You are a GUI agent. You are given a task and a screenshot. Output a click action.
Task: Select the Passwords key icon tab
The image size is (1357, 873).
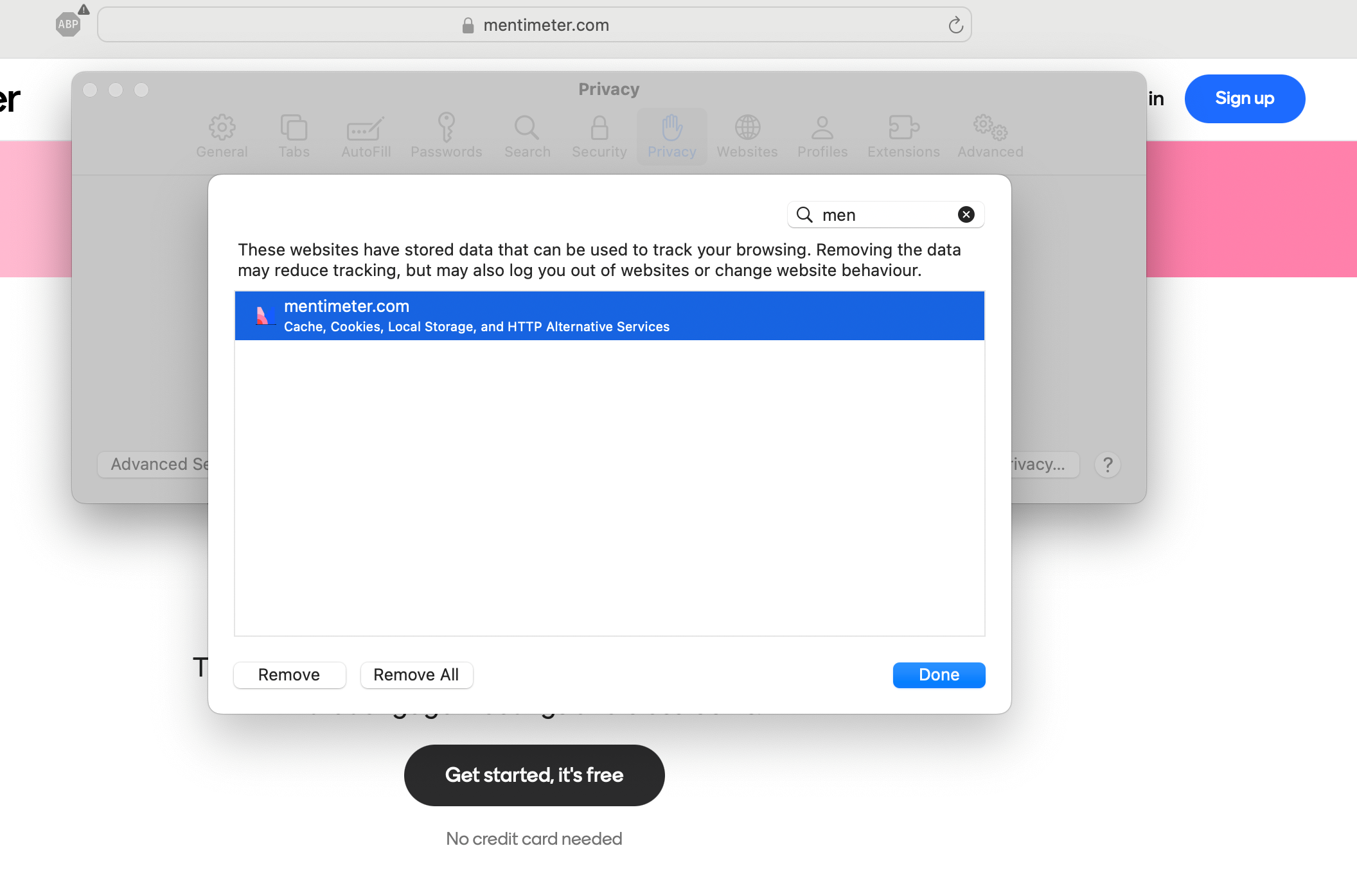point(446,137)
